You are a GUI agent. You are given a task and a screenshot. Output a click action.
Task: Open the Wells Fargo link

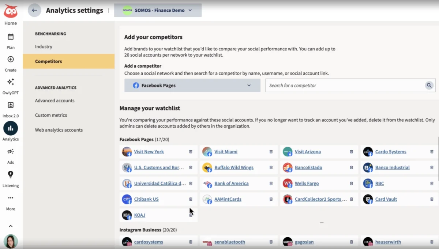coord(307,184)
